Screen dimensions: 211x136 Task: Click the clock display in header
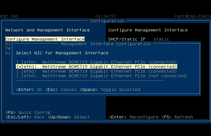106,16
